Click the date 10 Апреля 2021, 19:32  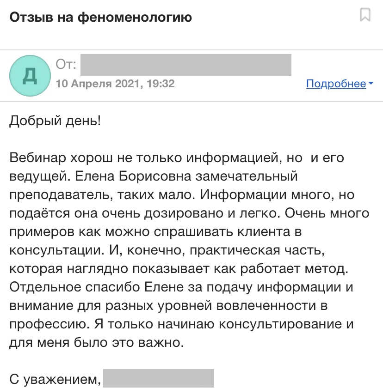[115, 84]
